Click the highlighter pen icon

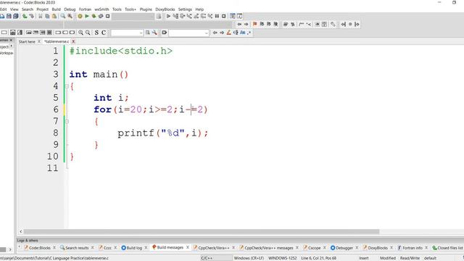(x=228, y=33)
